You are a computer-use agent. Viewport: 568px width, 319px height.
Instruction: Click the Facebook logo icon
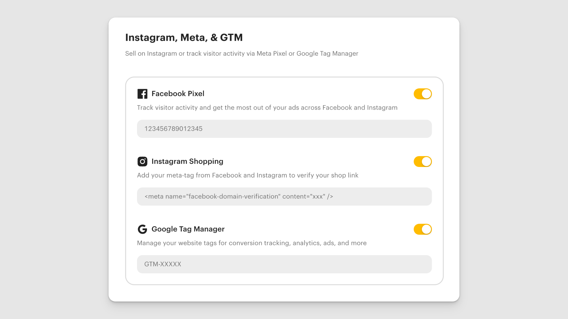point(142,94)
